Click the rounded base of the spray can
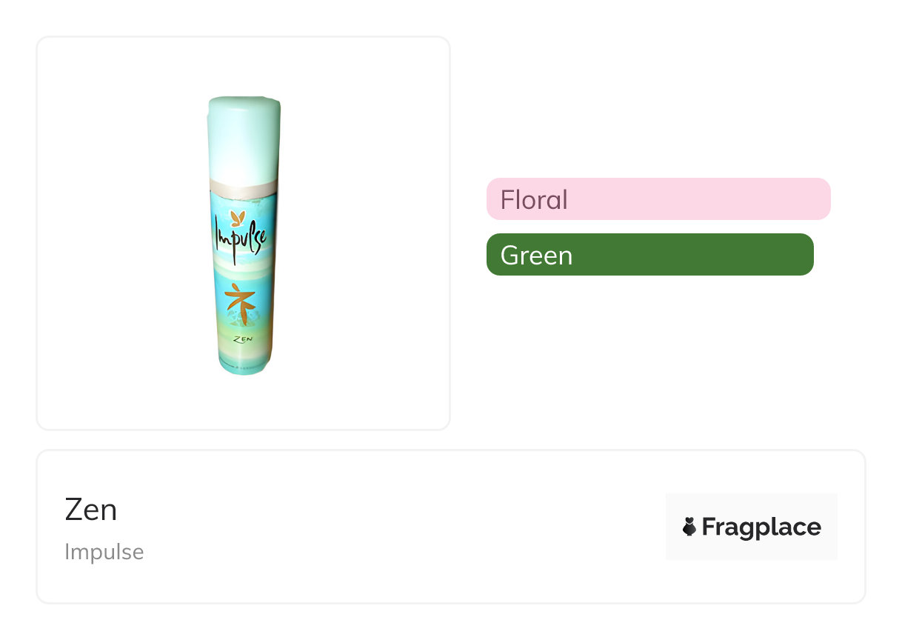This screenshot has width=902, height=640. tap(244, 366)
